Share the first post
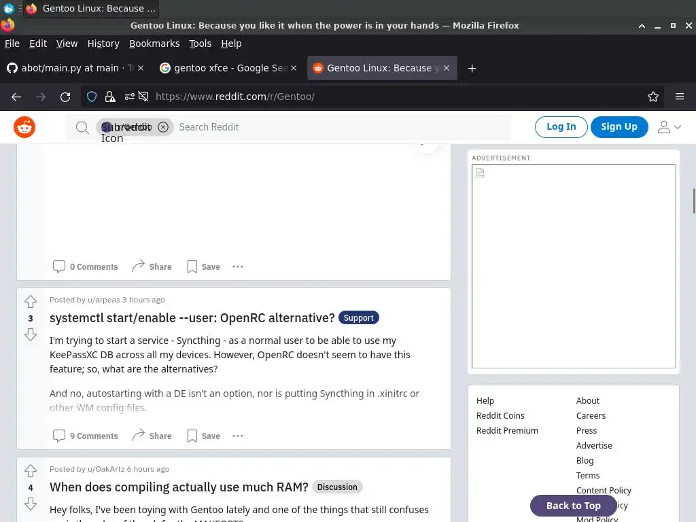This screenshot has height=522, width=696. (152, 266)
